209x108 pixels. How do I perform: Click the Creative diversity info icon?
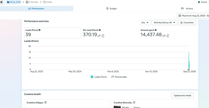tap(134, 103)
